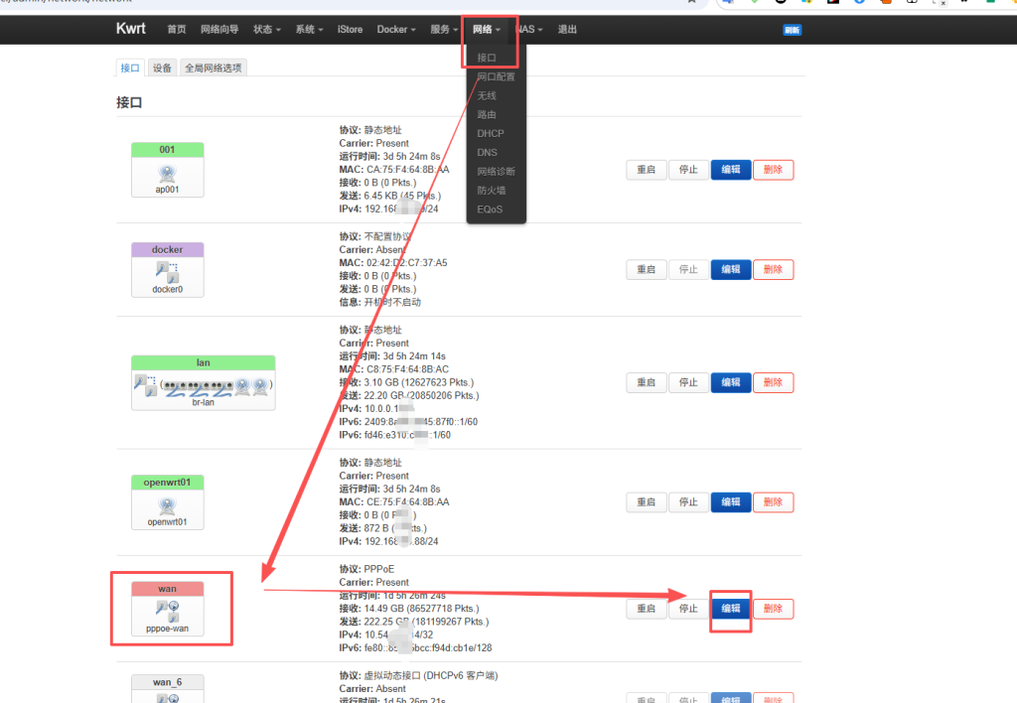The width and height of the screenshot is (1017, 703).
Task: Click the docker0 interface icon
Action: click(x=167, y=274)
